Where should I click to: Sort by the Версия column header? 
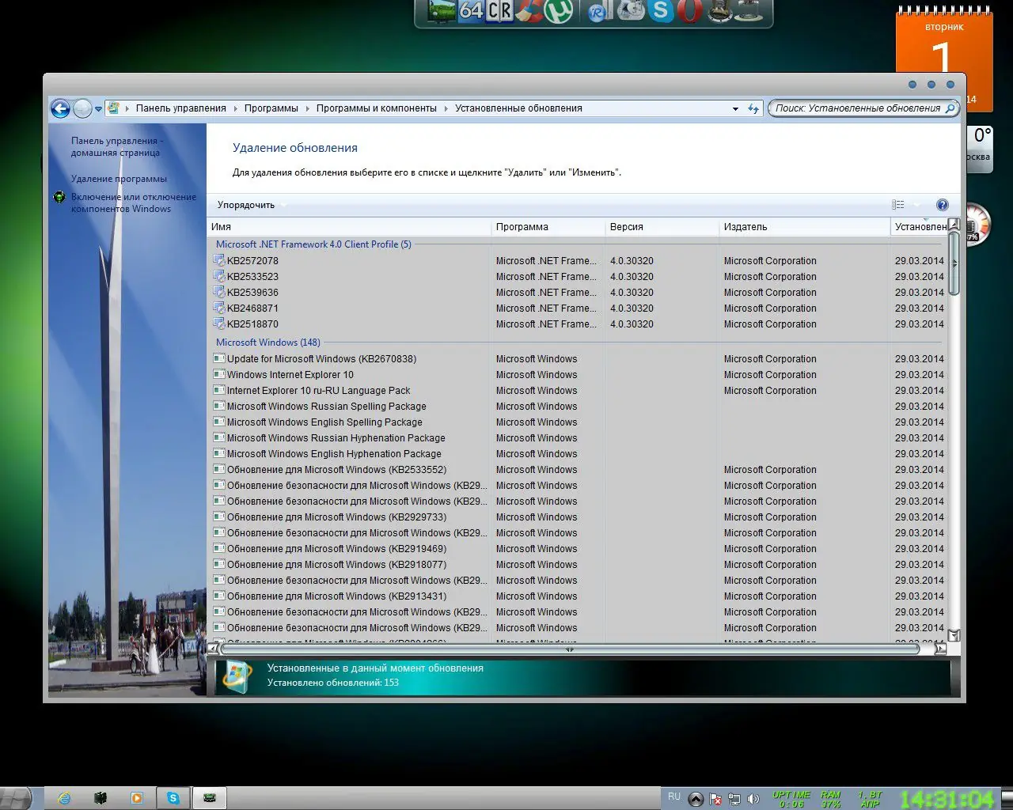(662, 227)
